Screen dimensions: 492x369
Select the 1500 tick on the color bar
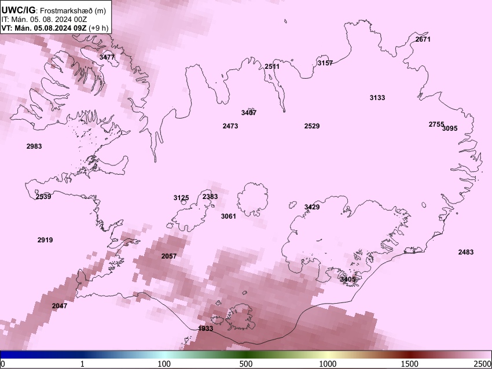pyautogui.click(x=410, y=364)
